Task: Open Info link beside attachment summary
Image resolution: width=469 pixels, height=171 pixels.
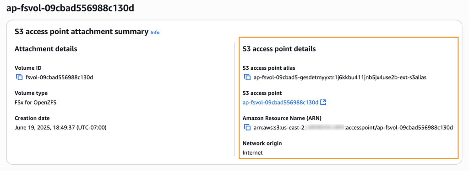Action: (155, 32)
